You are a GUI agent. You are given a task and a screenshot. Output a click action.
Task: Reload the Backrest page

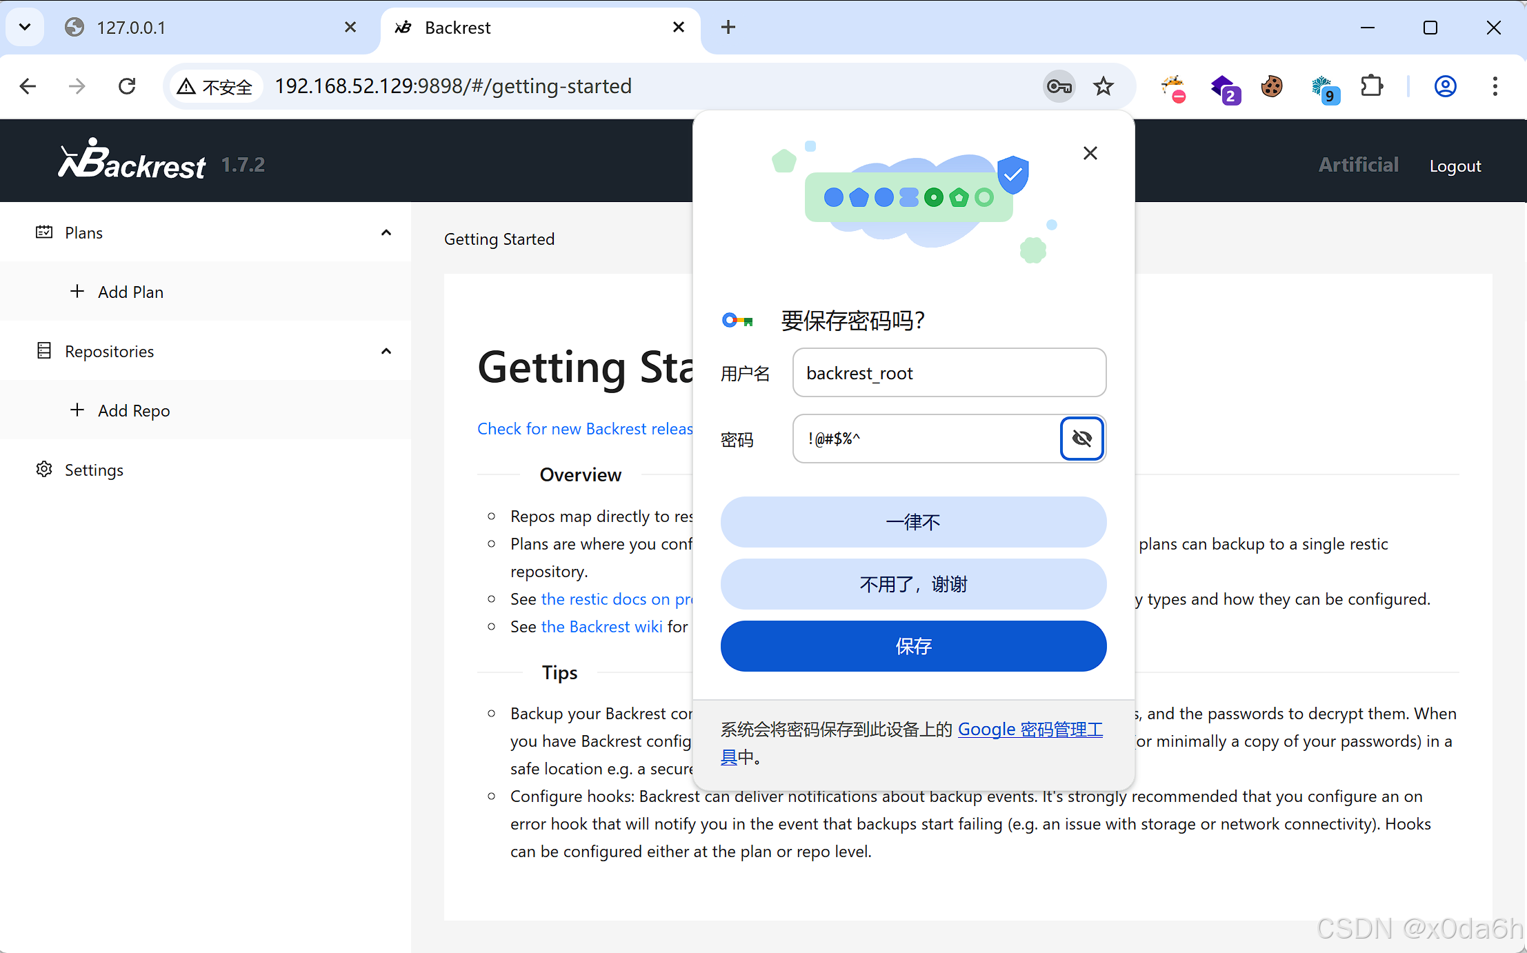pyautogui.click(x=127, y=86)
